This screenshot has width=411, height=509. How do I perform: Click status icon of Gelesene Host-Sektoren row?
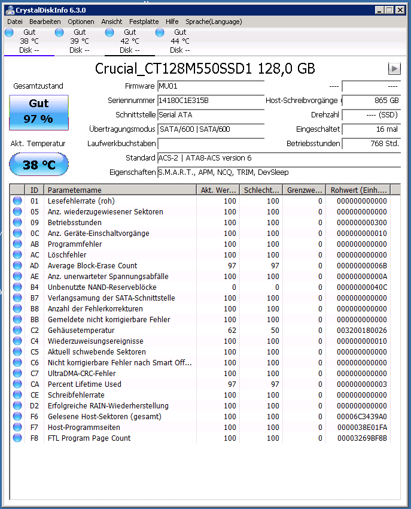[x=17, y=416]
